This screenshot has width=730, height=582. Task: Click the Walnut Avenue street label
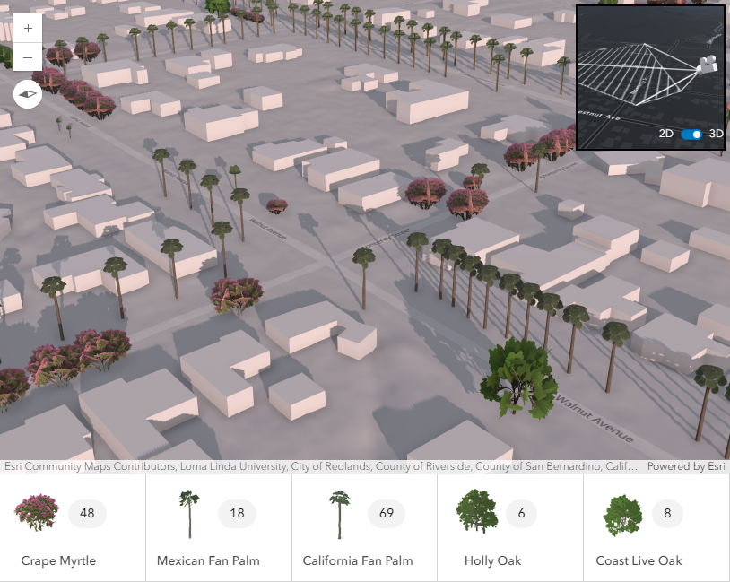(594, 417)
